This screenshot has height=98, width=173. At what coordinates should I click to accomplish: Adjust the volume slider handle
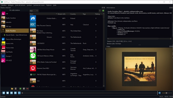click(167, 93)
